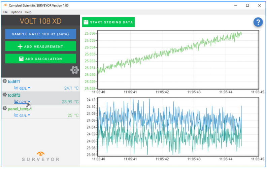Click the 23.99 °C value
Screen dimensions: 267x169
tap(70, 102)
